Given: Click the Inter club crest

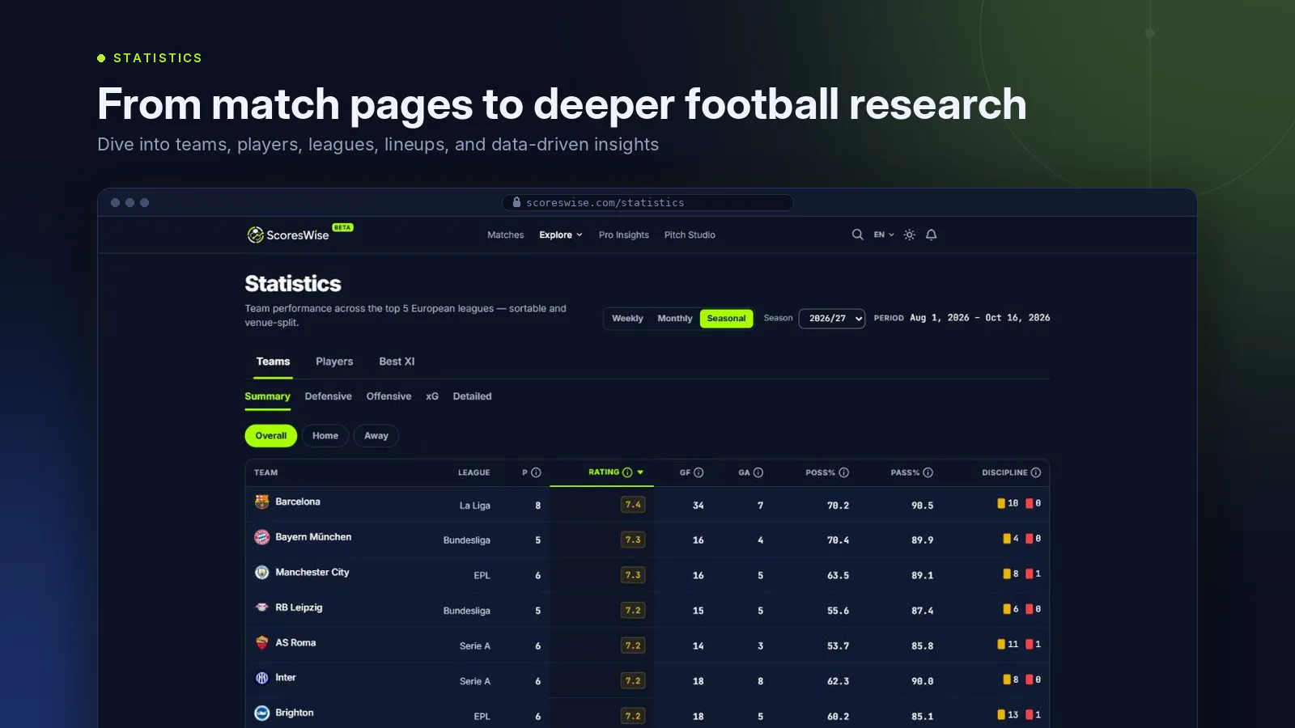Looking at the screenshot, I should [262, 678].
